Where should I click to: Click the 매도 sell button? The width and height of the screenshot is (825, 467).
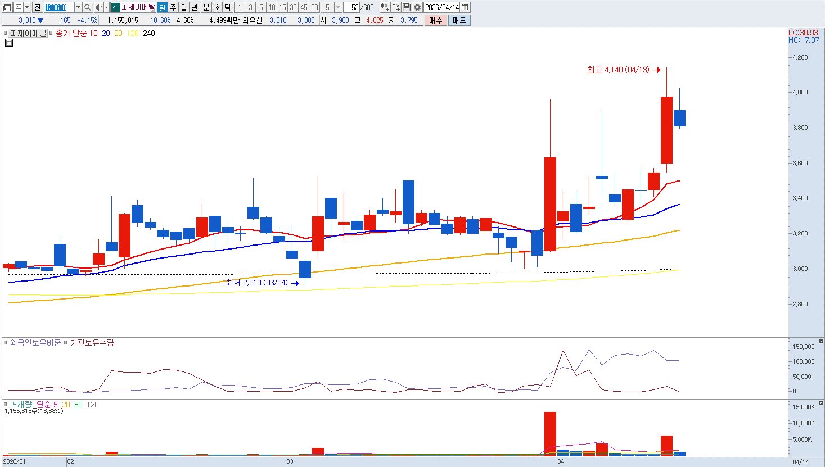(459, 20)
